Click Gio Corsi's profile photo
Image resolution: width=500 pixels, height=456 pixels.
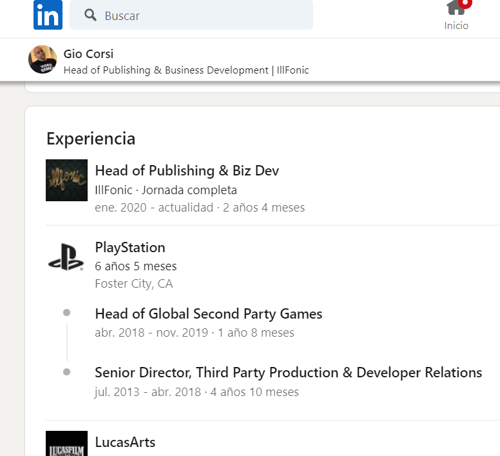coord(43,59)
